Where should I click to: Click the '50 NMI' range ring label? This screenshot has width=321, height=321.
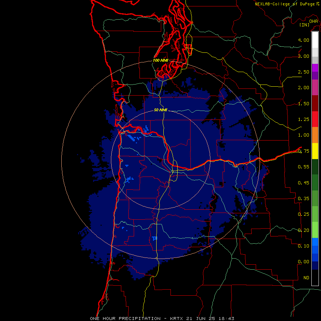tap(160, 110)
